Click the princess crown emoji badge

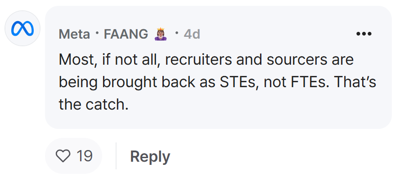(161, 34)
